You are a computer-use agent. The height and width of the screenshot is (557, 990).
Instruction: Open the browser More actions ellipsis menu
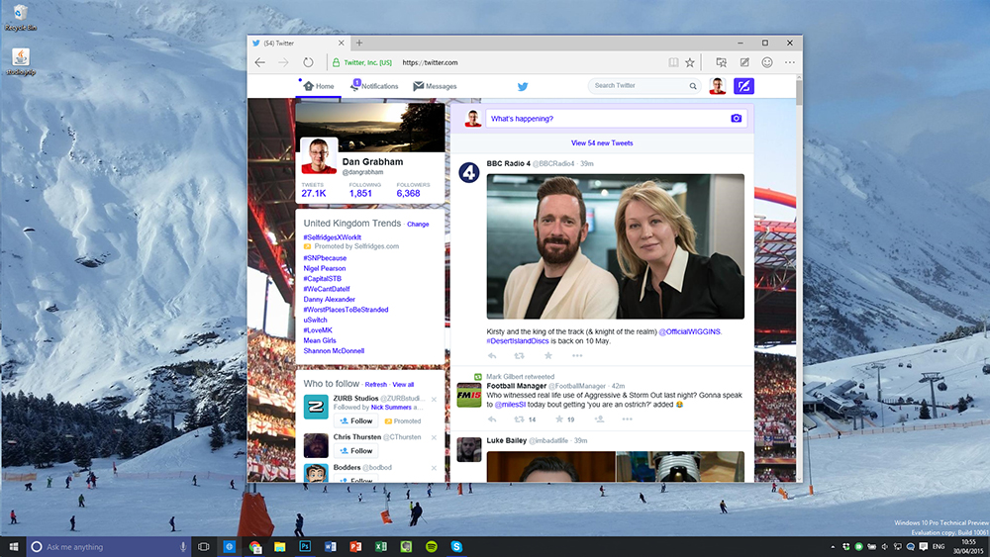click(x=790, y=62)
